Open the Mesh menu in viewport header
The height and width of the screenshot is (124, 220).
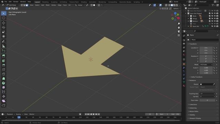(x=47, y=5)
